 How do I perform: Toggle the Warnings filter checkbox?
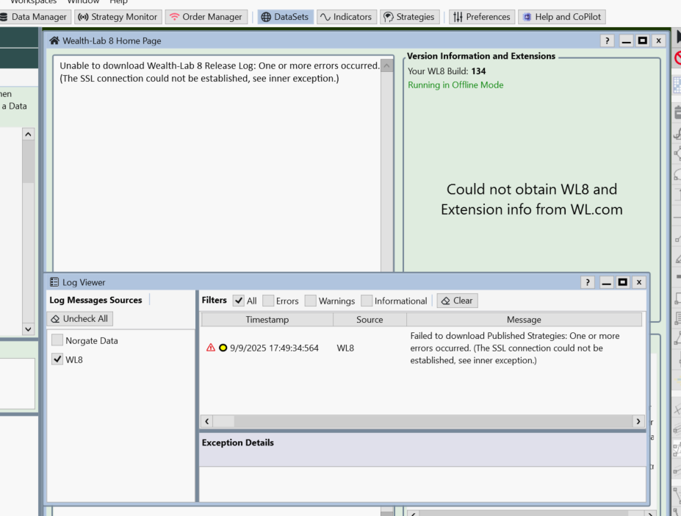(x=311, y=301)
